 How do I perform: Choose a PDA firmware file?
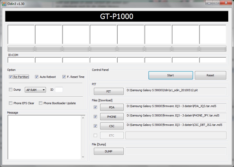[112, 107]
